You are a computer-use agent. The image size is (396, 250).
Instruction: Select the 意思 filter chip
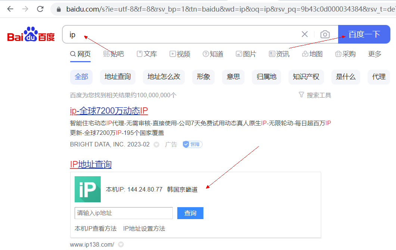tap(233, 77)
